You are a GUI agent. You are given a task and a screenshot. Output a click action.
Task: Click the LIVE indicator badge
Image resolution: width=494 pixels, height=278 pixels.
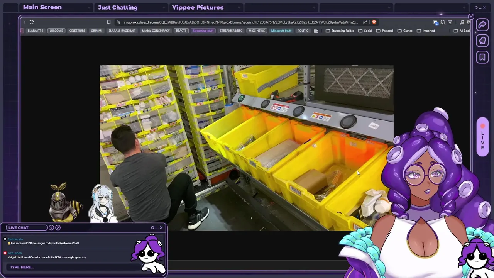482,137
